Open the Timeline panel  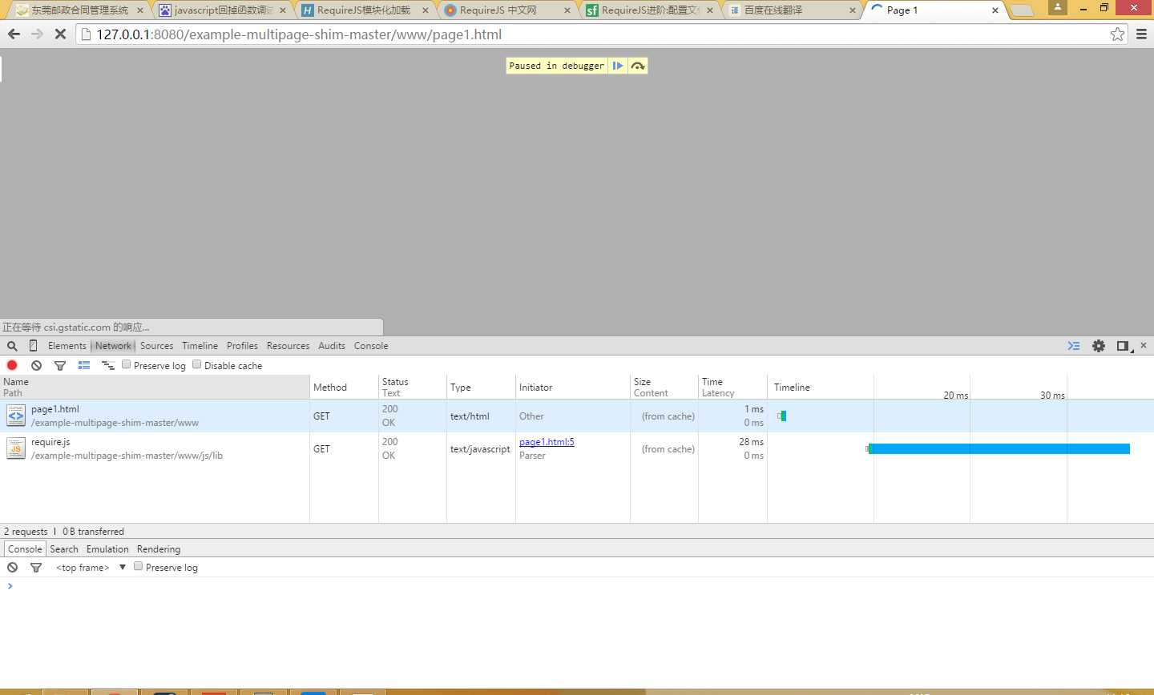point(200,346)
